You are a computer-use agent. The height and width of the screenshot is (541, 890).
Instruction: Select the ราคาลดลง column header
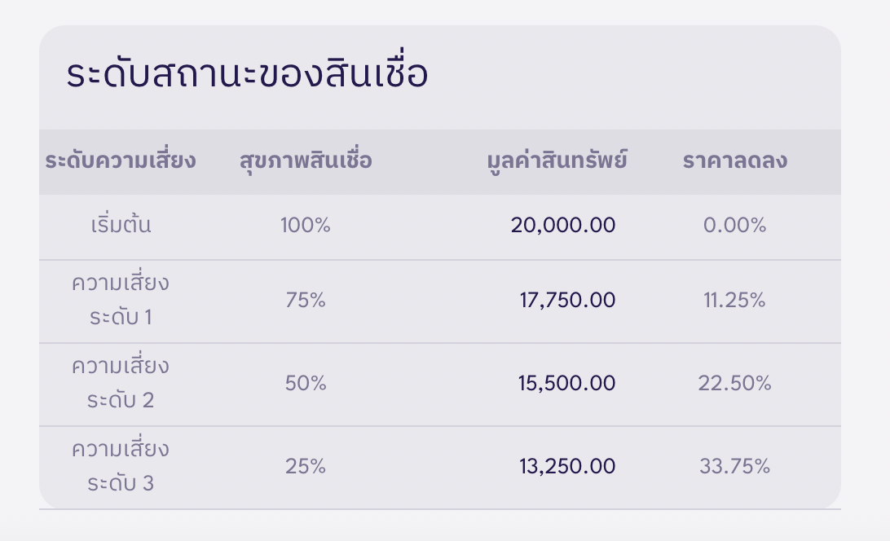coord(734,161)
